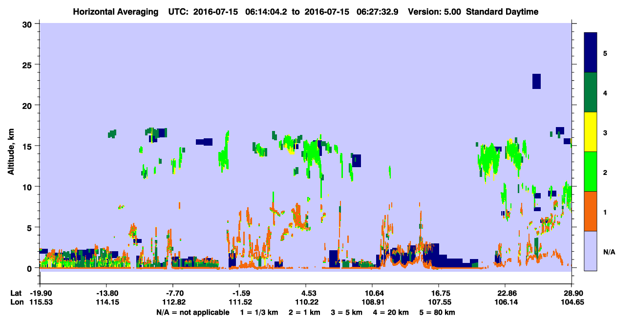Click the lavender N/A color swatch
635x326 pixels.
(x=591, y=251)
